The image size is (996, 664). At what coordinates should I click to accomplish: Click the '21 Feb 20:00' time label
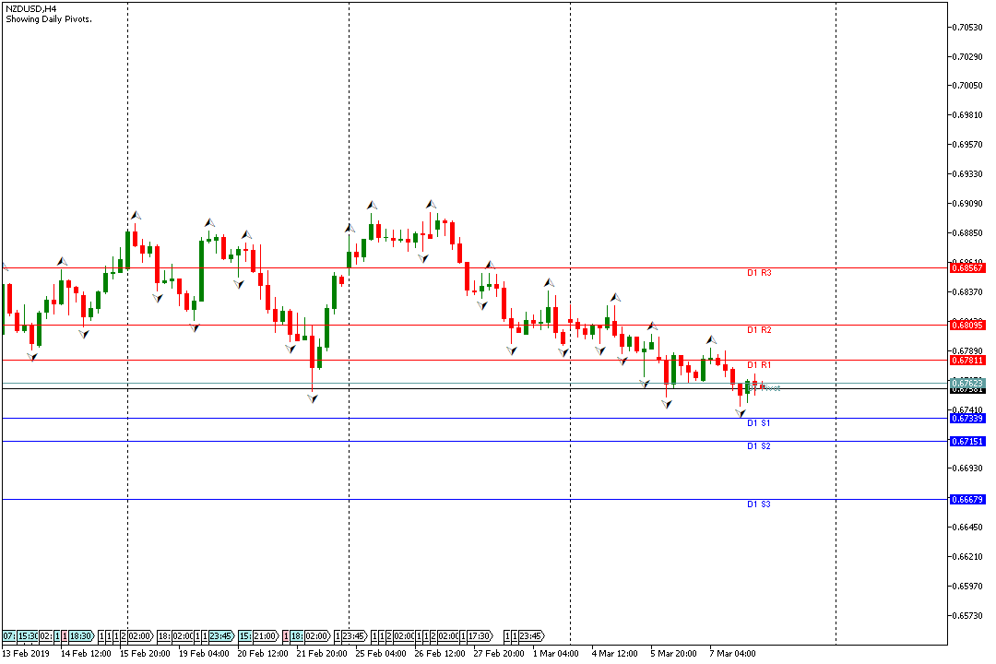322,653
